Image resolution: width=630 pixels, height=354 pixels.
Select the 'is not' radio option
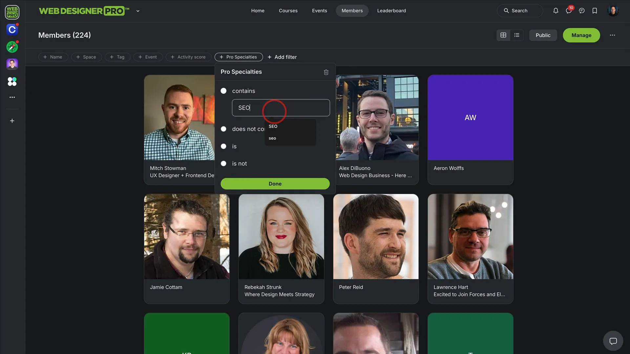coord(223,163)
